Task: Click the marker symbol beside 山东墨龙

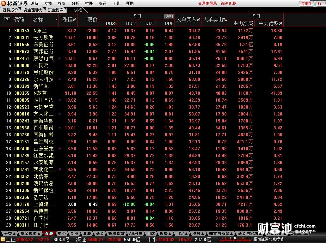Action: (60, 149)
